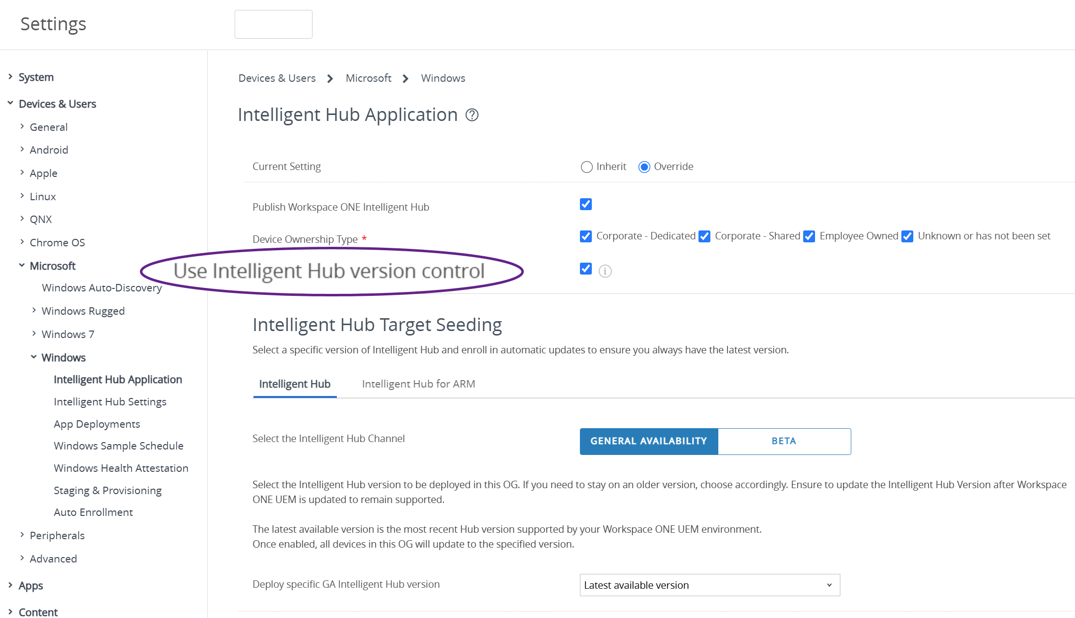Uncheck Employee Owned device ownership
Screen dimensions: 1075x618
coord(809,236)
